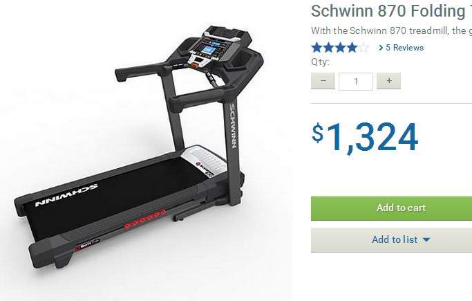Image resolution: width=472 pixels, height=301 pixels.
Task: Click the product description text under title
Action: tap(391, 30)
